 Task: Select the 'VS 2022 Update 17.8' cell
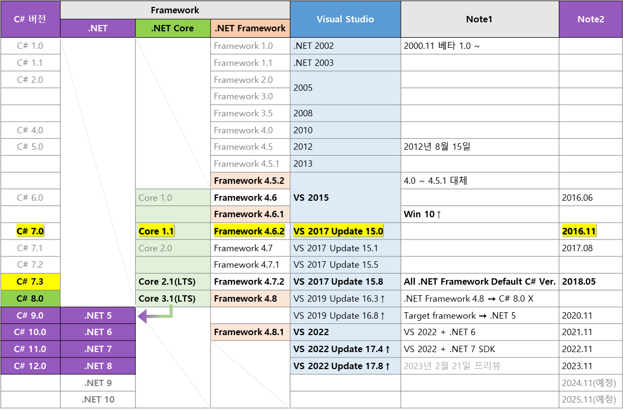tap(345, 366)
